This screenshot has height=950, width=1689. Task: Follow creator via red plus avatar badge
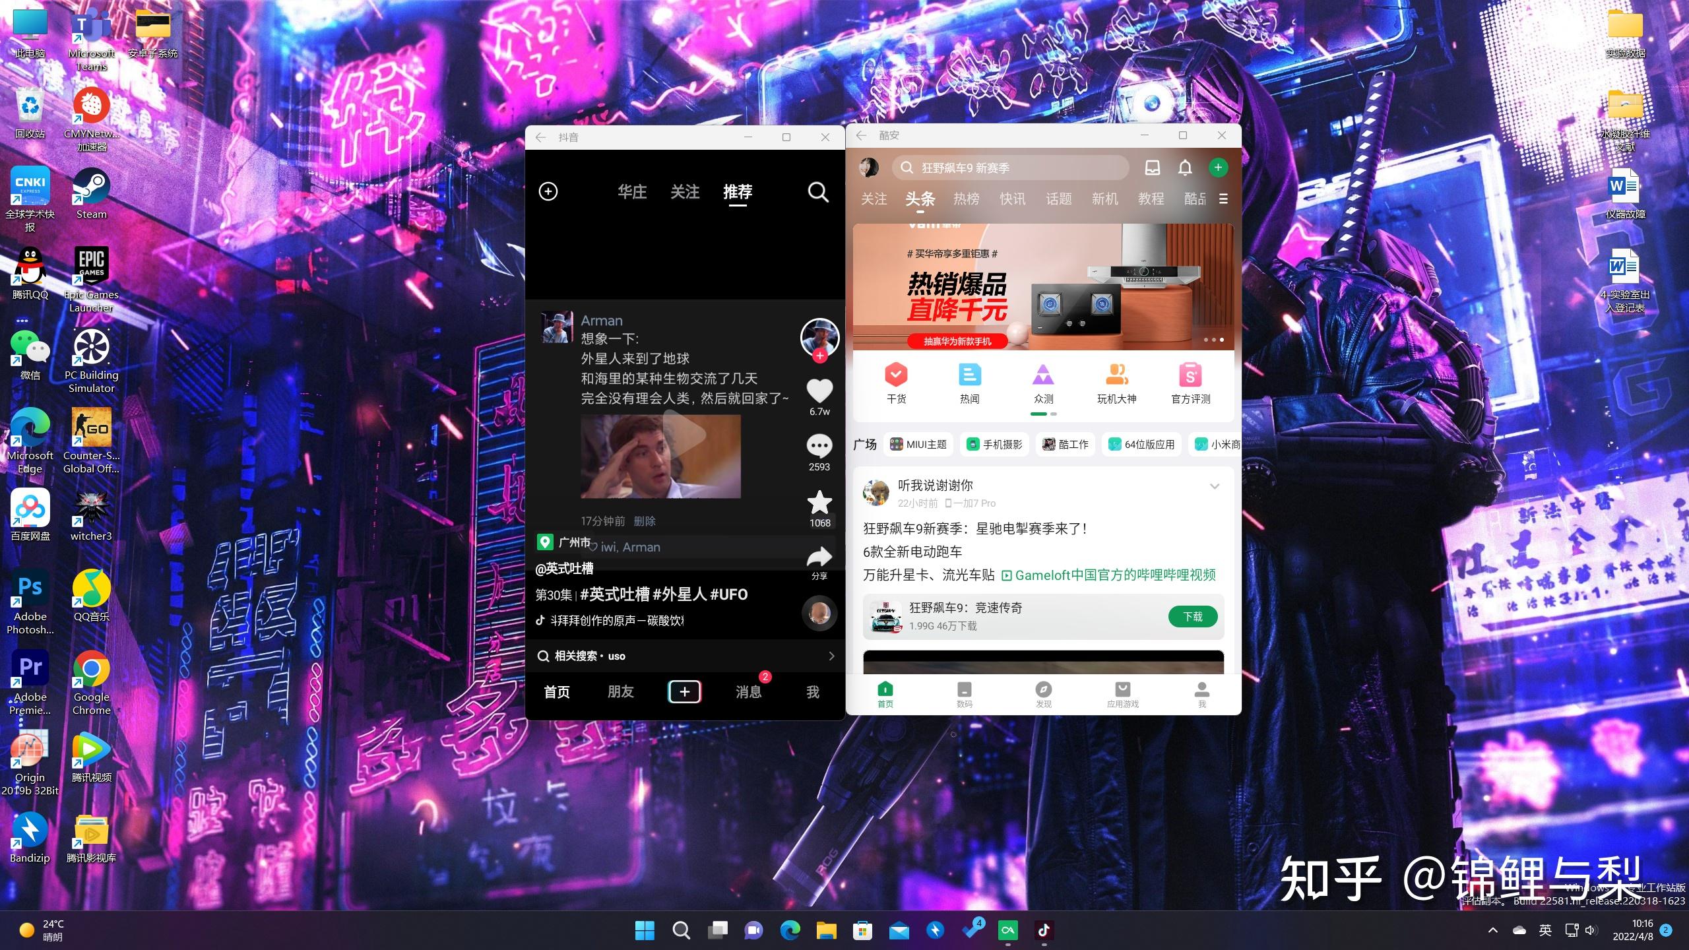click(819, 356)
